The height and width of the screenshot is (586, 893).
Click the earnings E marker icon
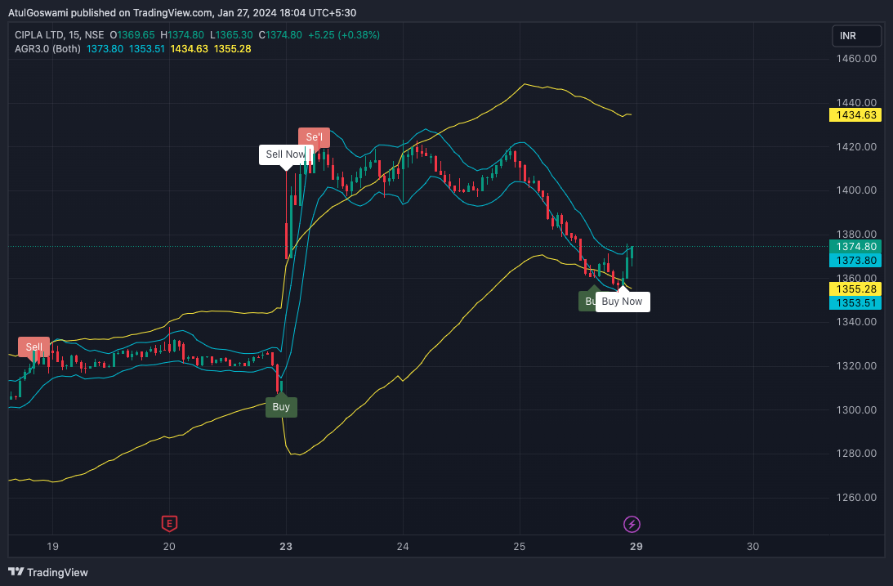tap(169, 523)
